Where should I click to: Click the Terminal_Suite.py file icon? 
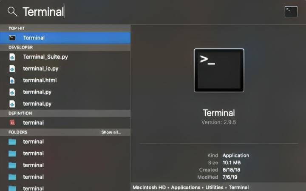coord(12,57)
